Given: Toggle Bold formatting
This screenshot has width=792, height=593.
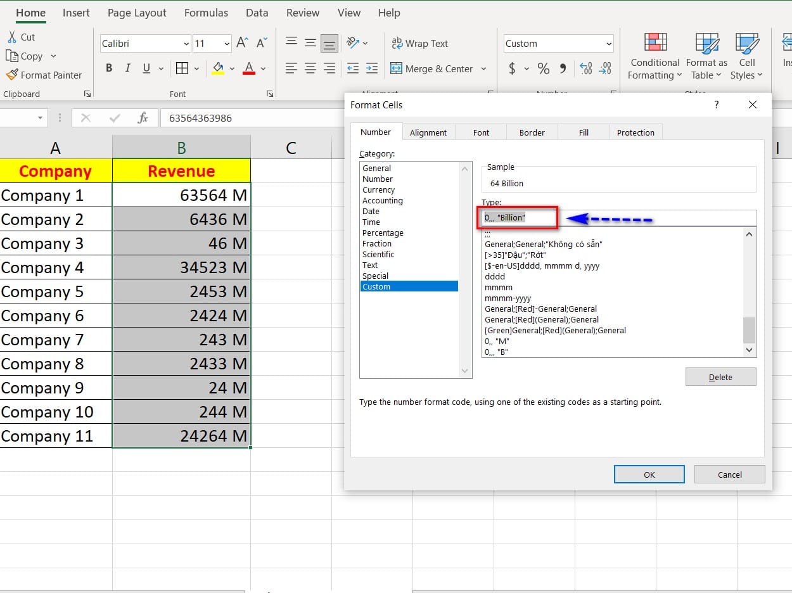Looking at the screenshot, I should click(x=109, y=68).
